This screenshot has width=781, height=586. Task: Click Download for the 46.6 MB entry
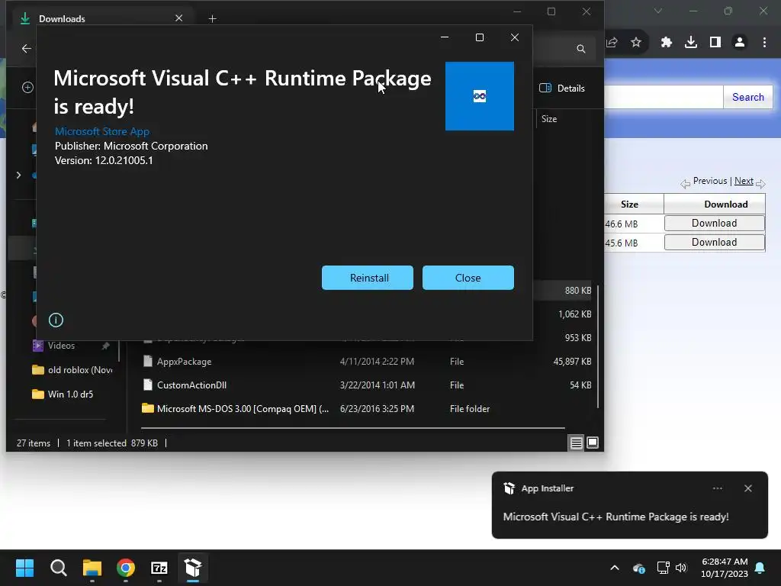point(714,224)
